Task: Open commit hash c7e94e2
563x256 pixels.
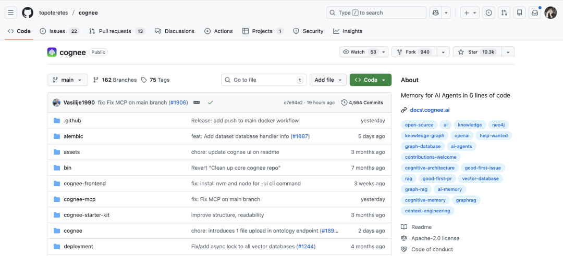Action: point(293,103)
